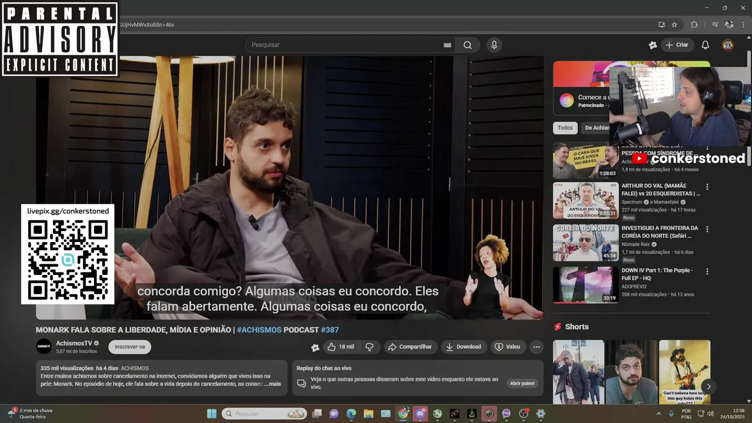The image size is (752, 423).
Task: Click the Compartilhar button
Action: (x=410, y=347)
